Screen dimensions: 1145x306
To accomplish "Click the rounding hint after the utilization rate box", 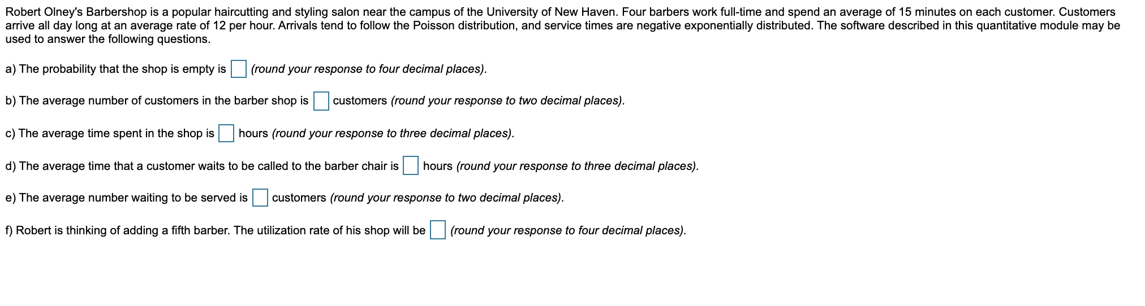I will click(569, 230).
